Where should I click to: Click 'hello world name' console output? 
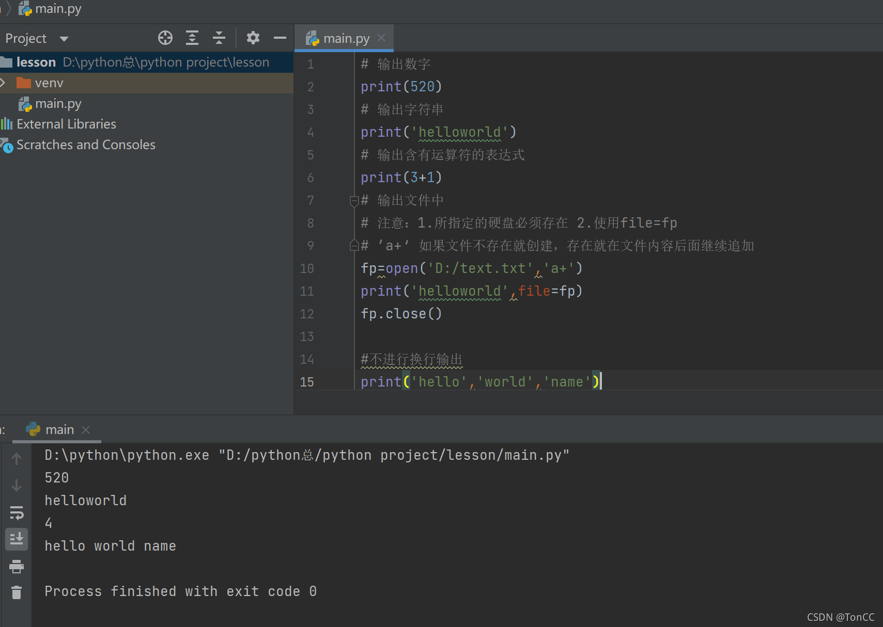tap(110, 546)
